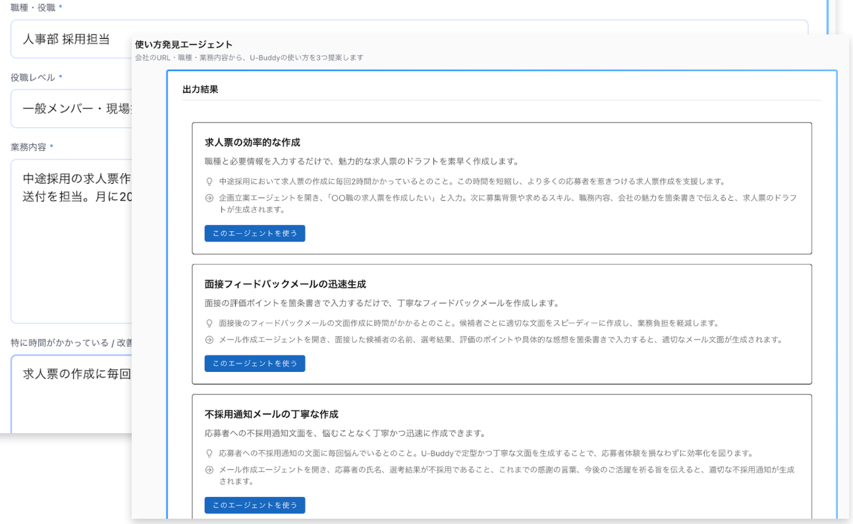Click the subtitle starting 会社のURL・職種・業務内容から
This screenshot has width=853, height=524.
pyautogui.click(x=249, y=58)
